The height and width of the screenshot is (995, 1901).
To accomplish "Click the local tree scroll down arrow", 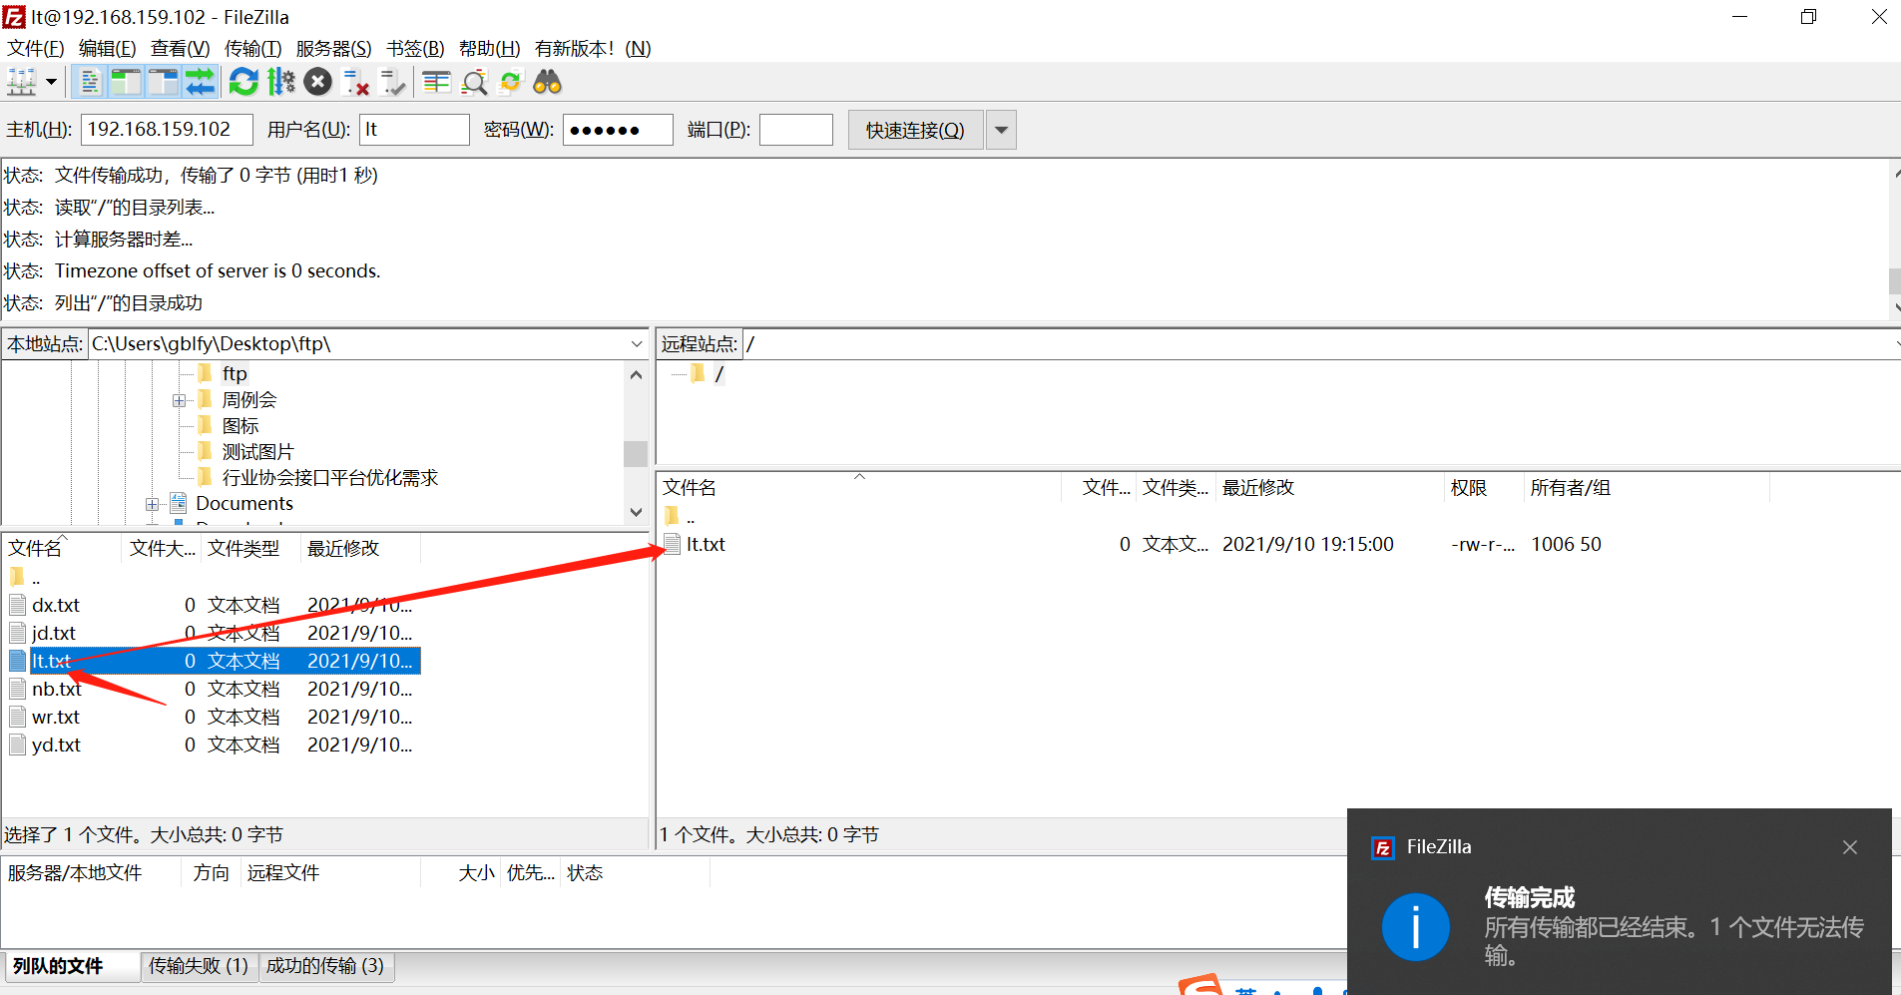I will pyautogui.click(x=636, y=512).
